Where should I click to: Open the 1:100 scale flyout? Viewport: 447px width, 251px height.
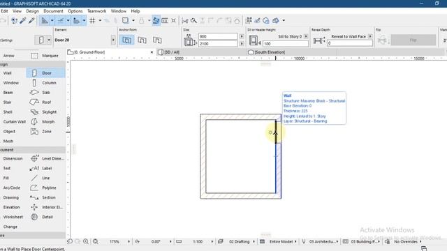(x=212, y=242)
